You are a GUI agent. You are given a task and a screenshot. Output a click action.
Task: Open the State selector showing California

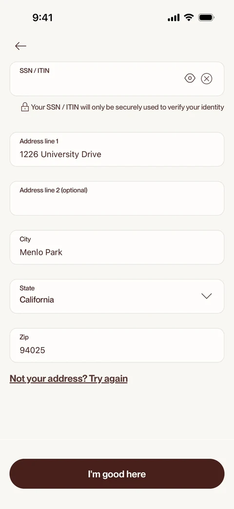pos(117,297)
